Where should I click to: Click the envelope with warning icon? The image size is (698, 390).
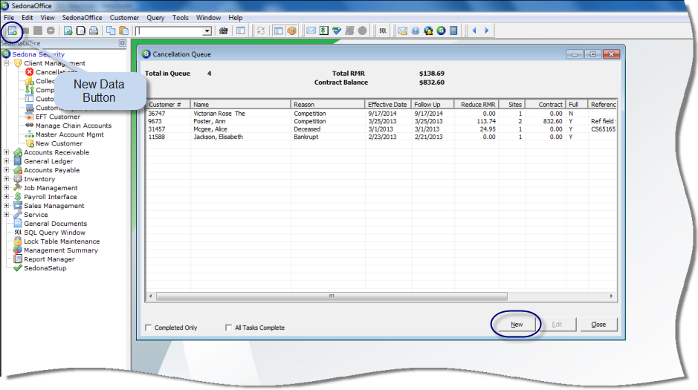402,30
